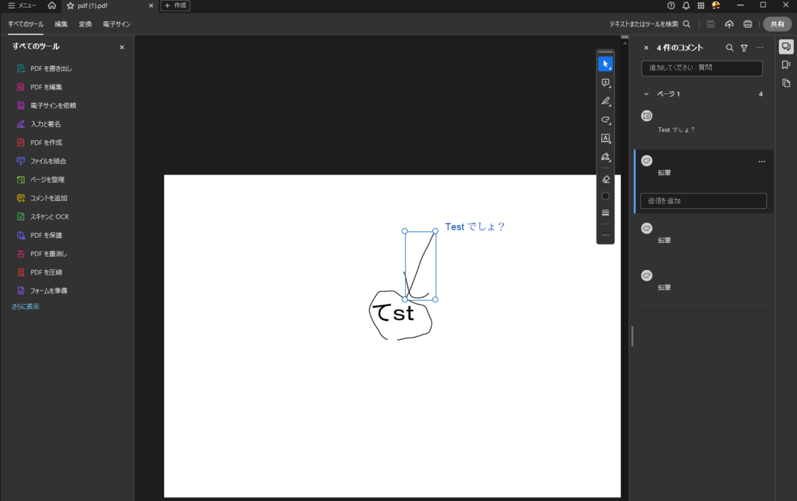Open the sticky note comment tool
797x501 pixels.
(x=605, y=82)
